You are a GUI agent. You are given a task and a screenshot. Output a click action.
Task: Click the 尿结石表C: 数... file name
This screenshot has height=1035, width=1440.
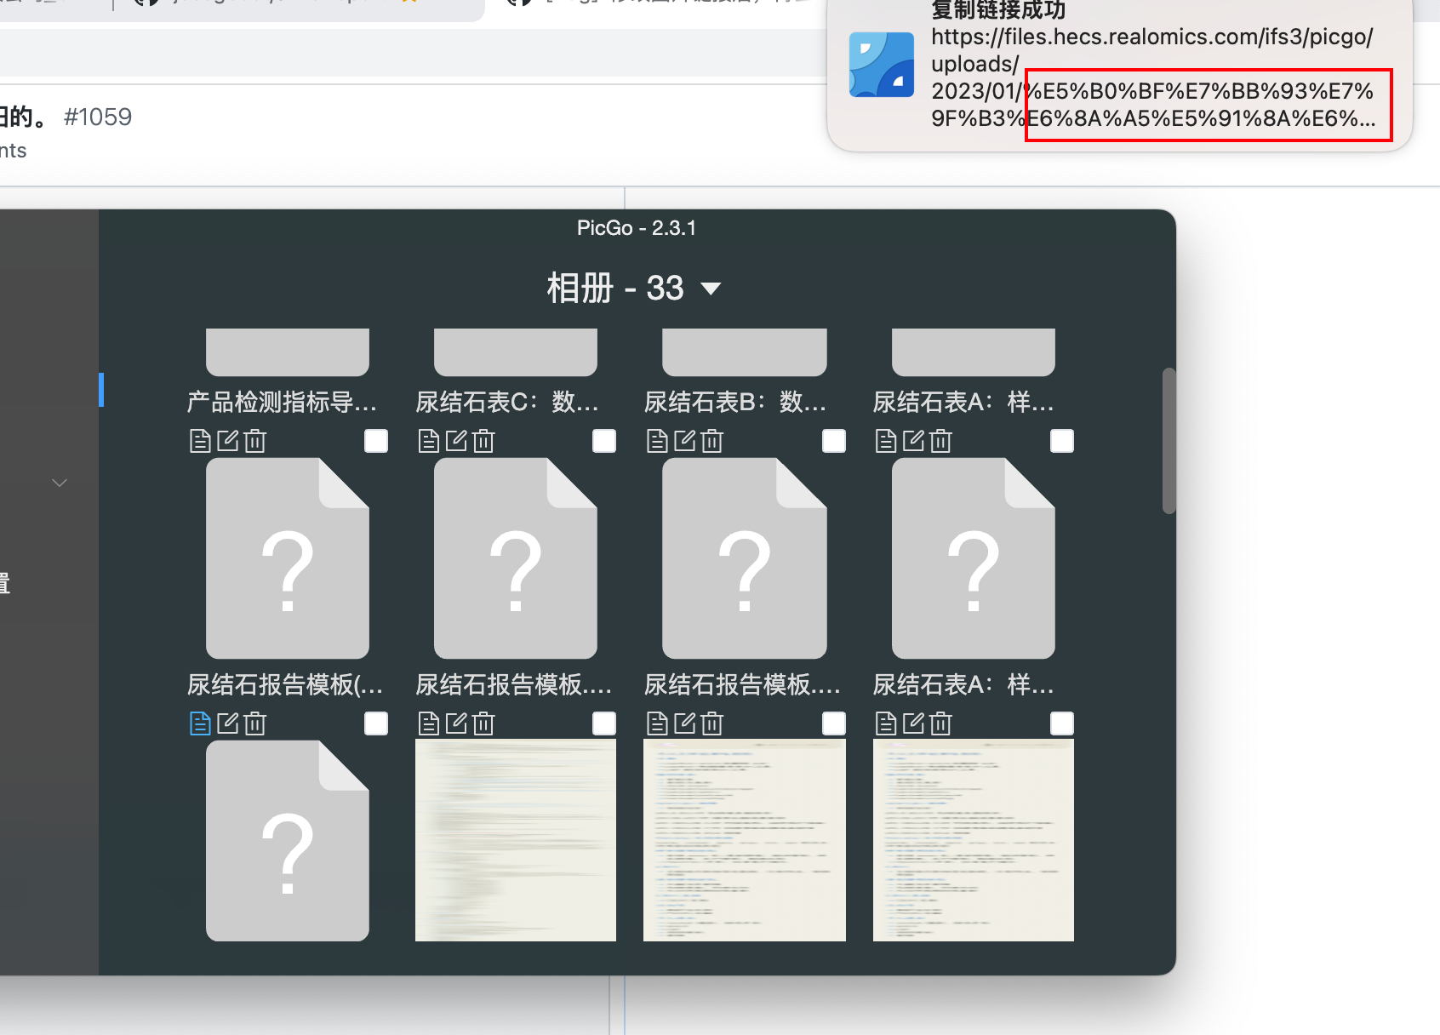(507, 402)
